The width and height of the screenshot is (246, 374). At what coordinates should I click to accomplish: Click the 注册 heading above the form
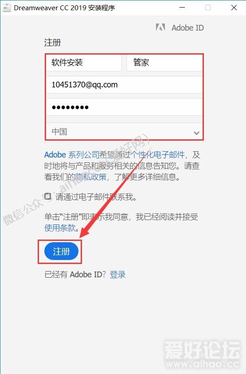click(x=52, y=43)
